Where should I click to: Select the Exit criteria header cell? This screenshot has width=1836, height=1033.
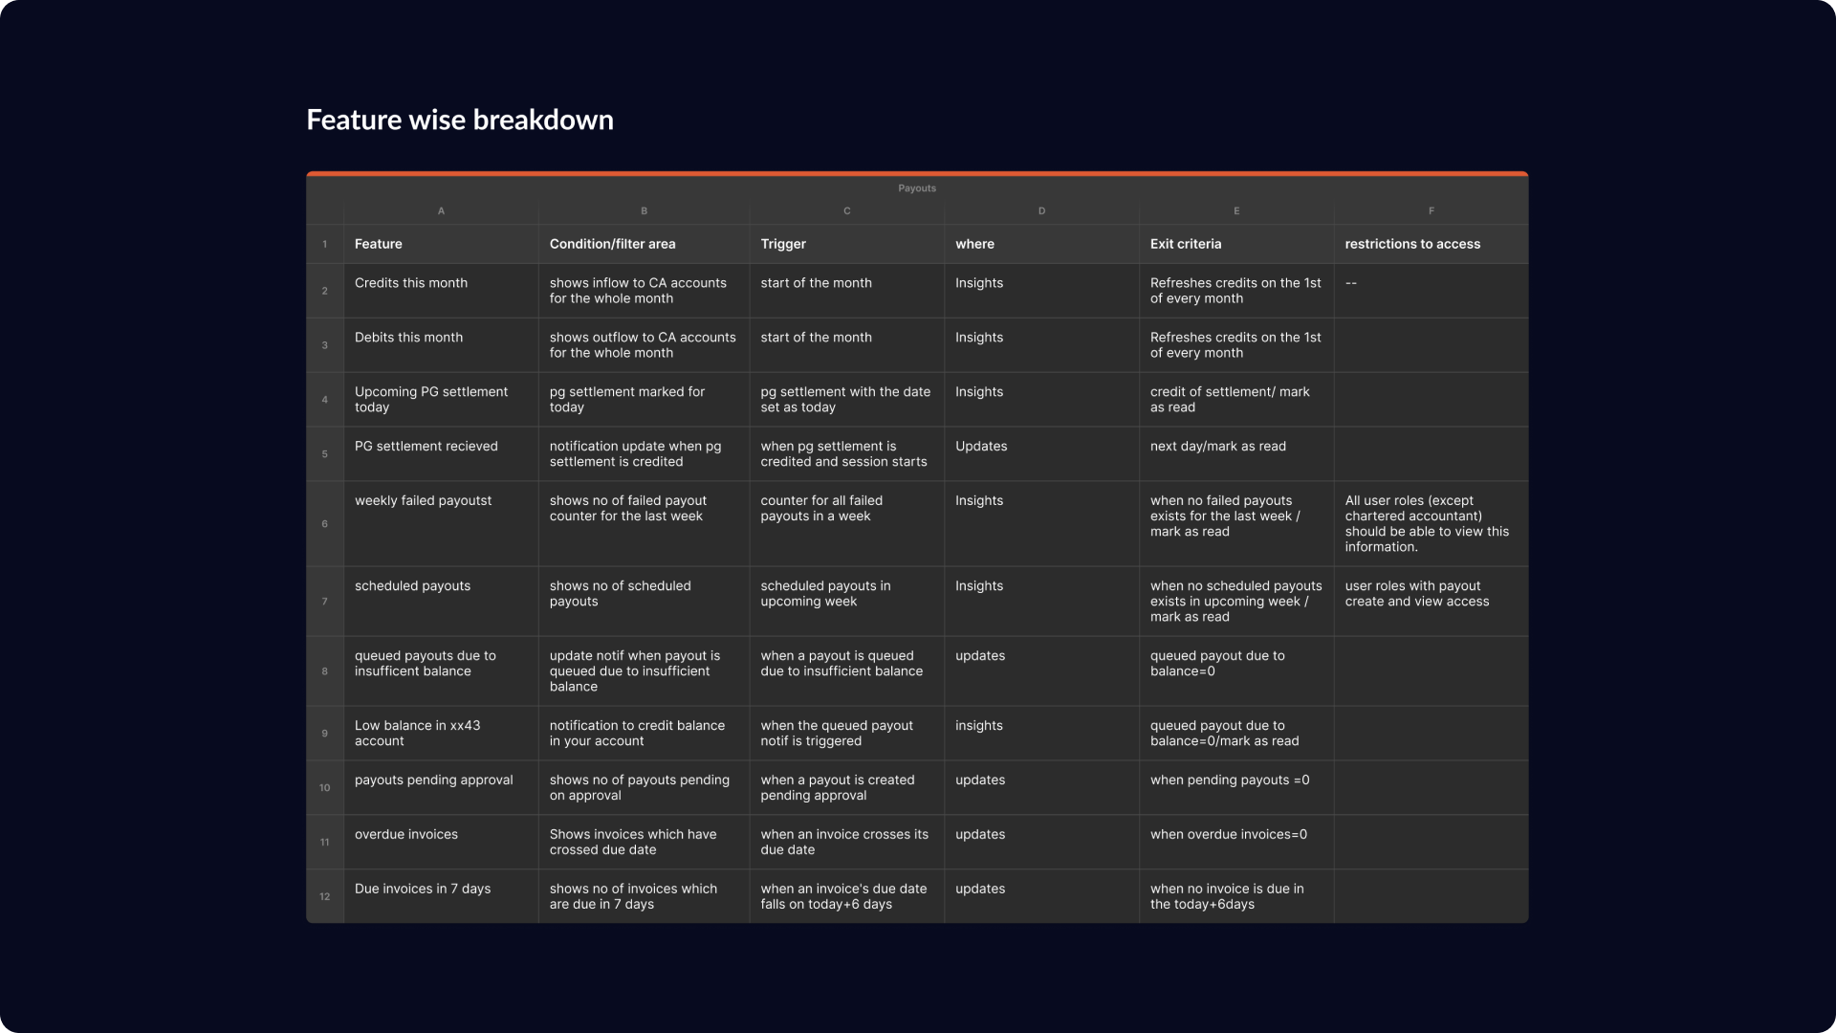(x=1236, y=244)
